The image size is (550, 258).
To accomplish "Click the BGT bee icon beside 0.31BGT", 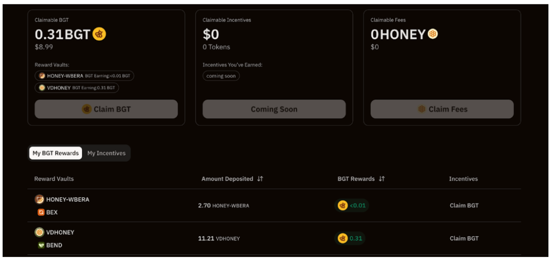I will 99,34.
